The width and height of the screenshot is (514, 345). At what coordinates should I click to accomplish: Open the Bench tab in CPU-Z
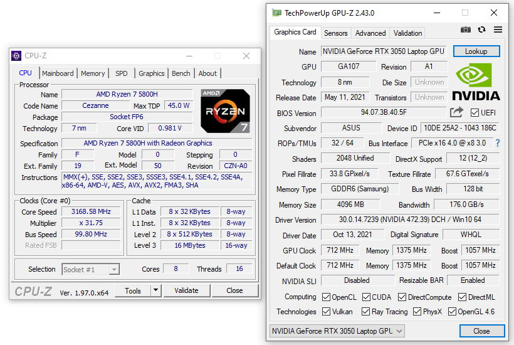pyautogui.click(x=181, y=73)
